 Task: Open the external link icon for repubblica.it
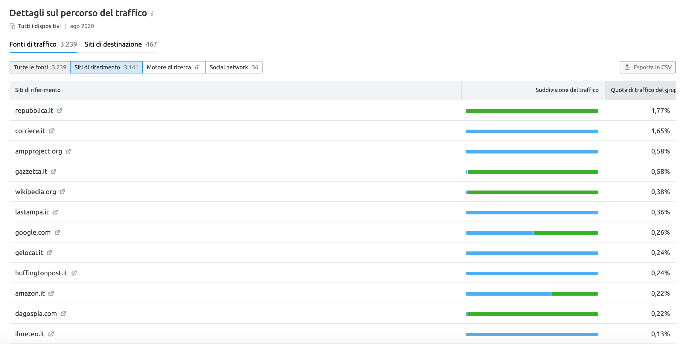tap(60, 111)
